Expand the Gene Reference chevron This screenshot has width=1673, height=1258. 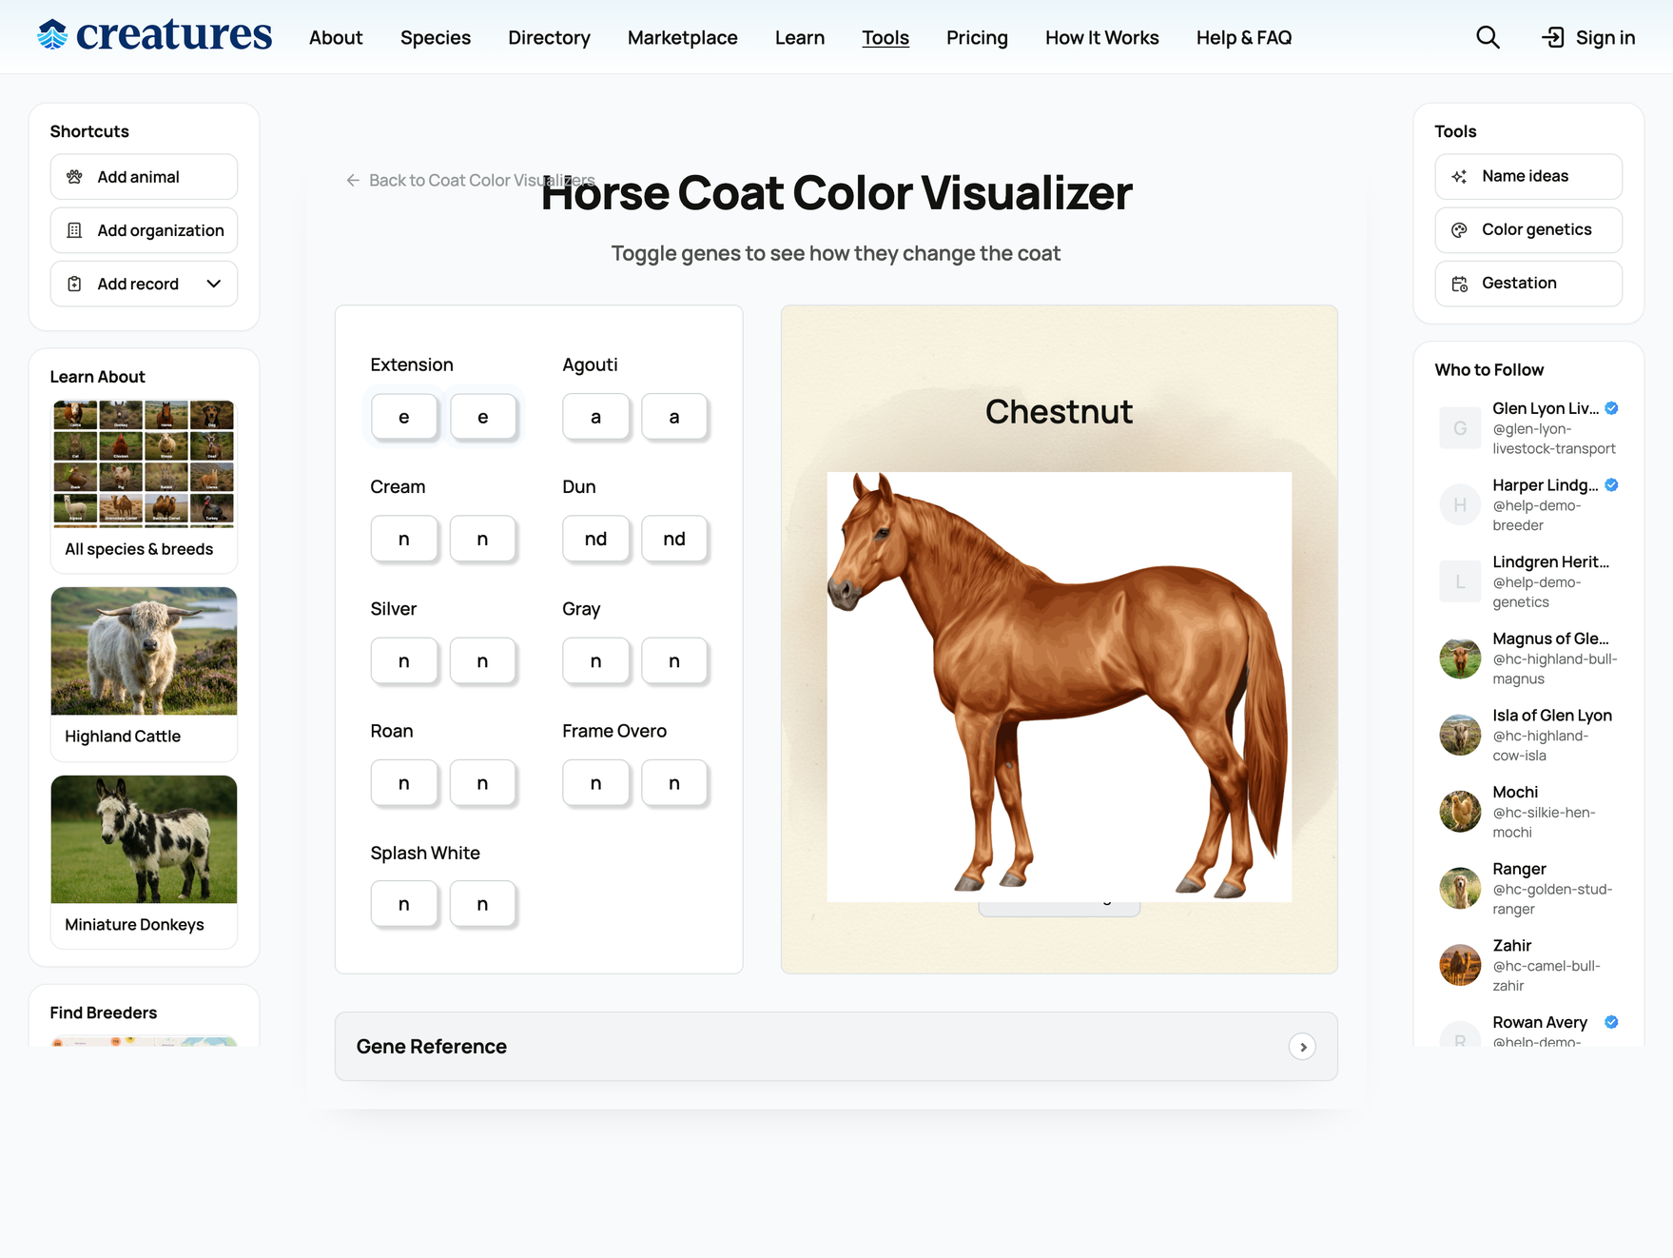tap(1302, 1047)
